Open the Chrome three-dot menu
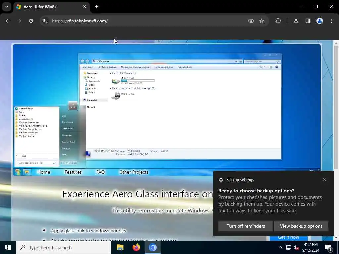 coord(332,21)
